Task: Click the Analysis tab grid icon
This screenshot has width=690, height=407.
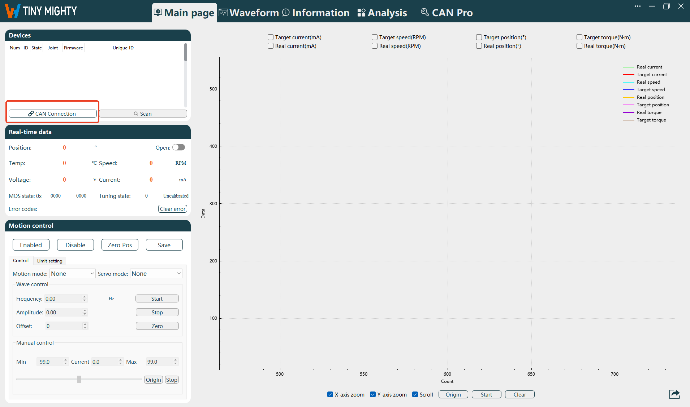Action: [361, 13]
